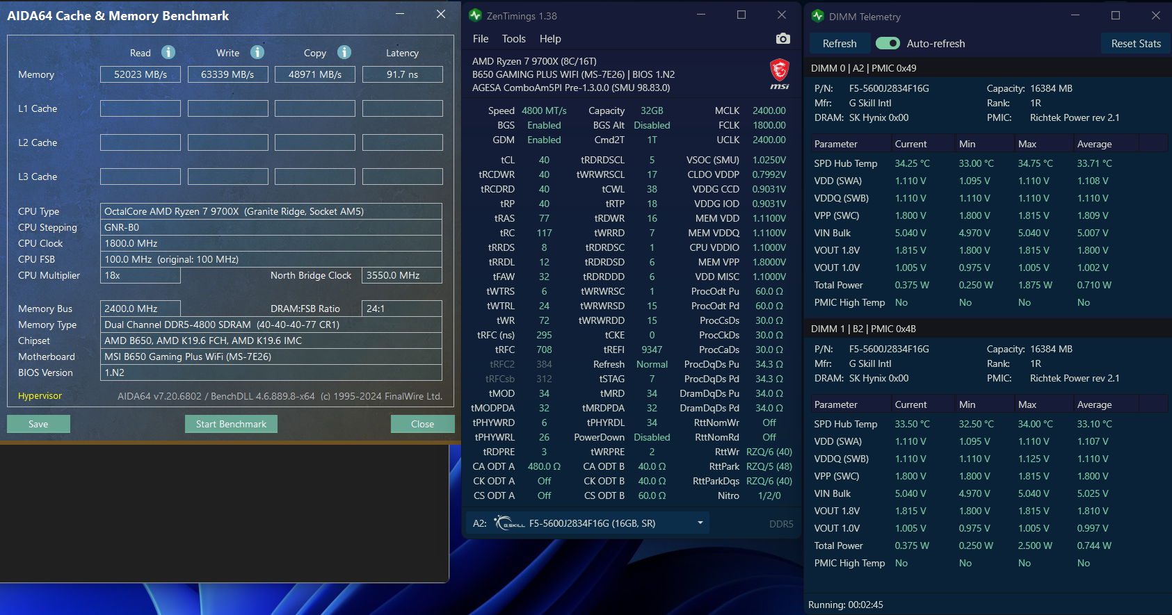Click the CPU Multiplier 18x field

[141, 275]
